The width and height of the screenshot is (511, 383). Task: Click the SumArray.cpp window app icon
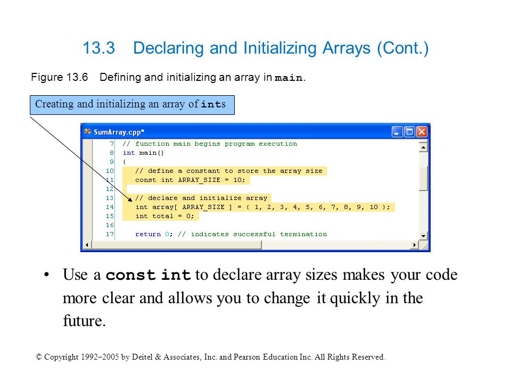[x=87, y=131]
